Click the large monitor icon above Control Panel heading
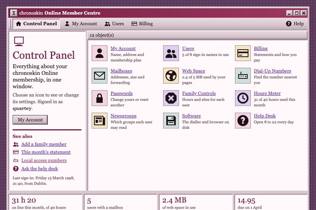Screen dimensions: 316x210 pos(19,41)
